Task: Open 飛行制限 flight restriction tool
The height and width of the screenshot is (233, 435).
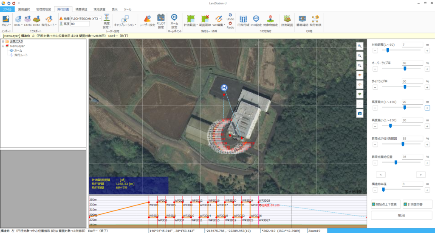Action: [x=315, y=19]
